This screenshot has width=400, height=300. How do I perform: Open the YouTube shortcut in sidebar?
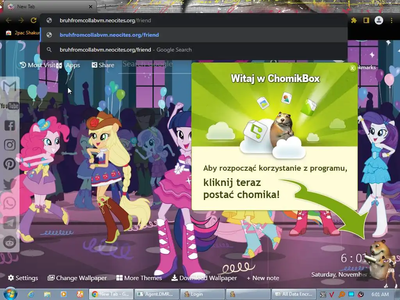click(x=9, y=106)
